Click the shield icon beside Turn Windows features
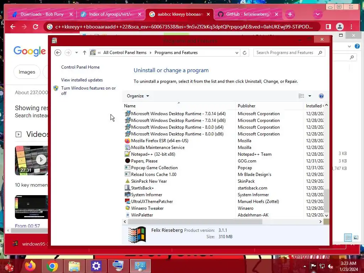 click(56, 88)
